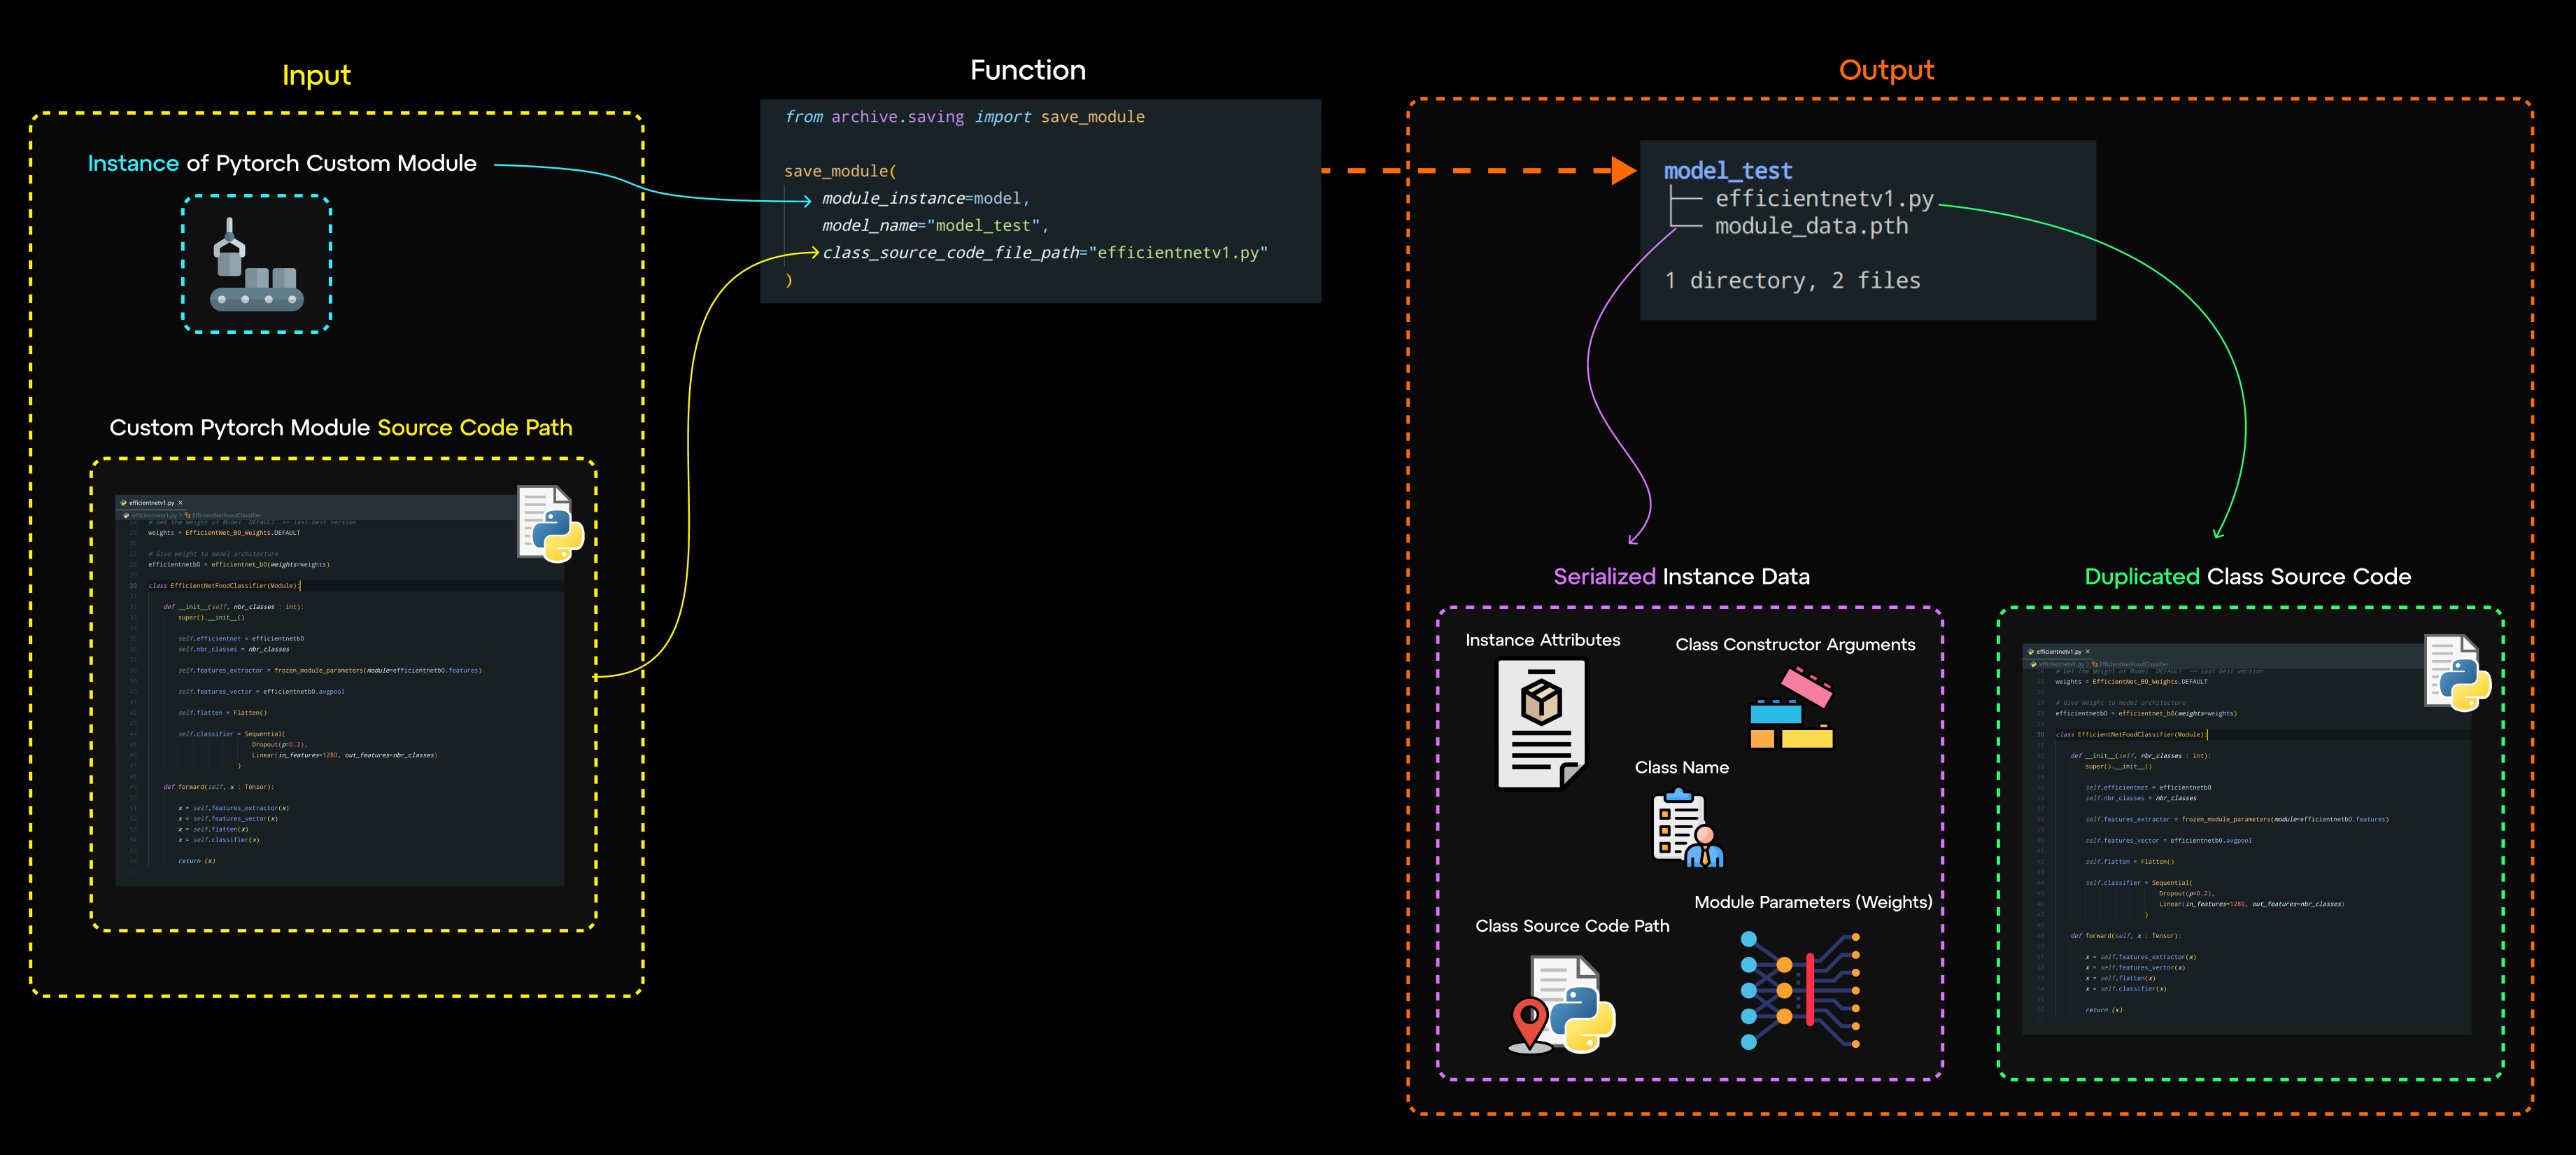Screen dimensions: 2576x1155
Task: Click the EfficientNetFoodClassifier breadcrumb icon
Action: (x=187, y=514)
